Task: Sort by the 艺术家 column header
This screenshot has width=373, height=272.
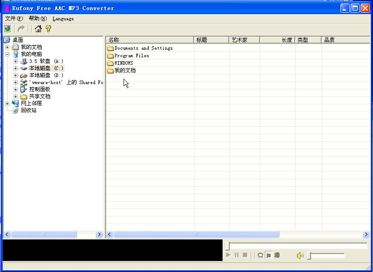Action: coord(244,40)
